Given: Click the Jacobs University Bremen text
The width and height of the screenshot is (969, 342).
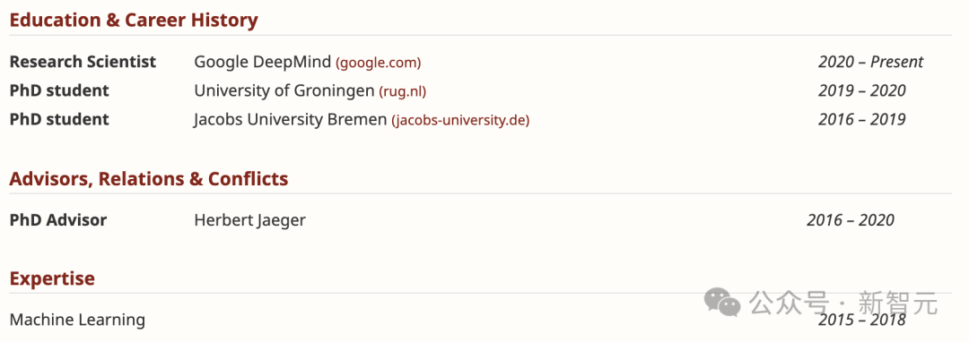Looking at the screenshot, I should tap(291, 120).
